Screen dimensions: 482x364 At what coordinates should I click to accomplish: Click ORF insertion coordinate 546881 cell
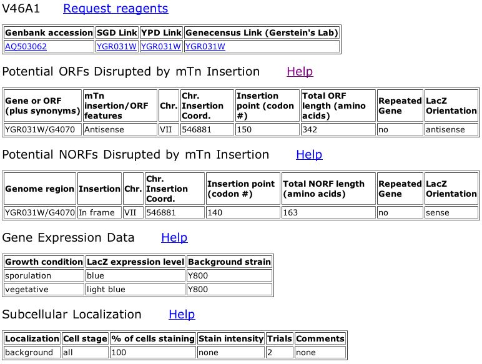click(207, 129)
